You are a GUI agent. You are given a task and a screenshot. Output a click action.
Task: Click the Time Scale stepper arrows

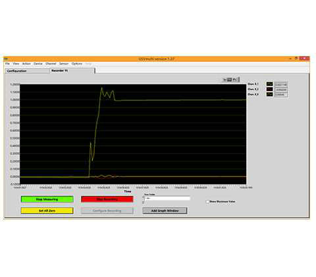pyautogui.click(x=144, y=199)
